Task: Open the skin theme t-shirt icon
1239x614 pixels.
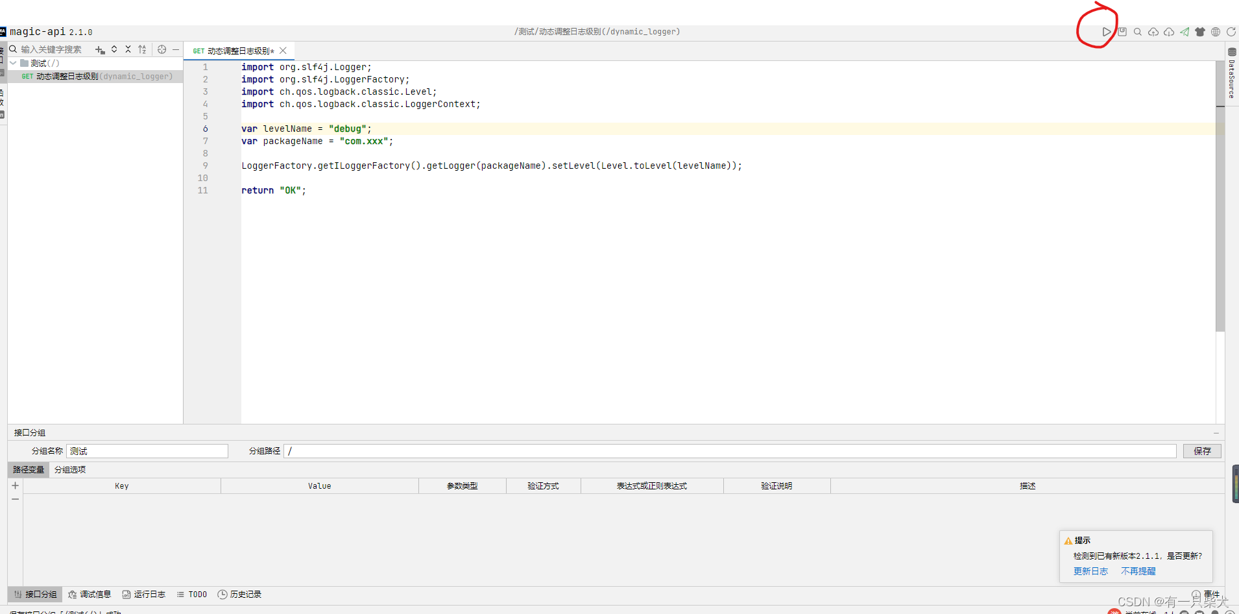Action: click(1200, 32)
